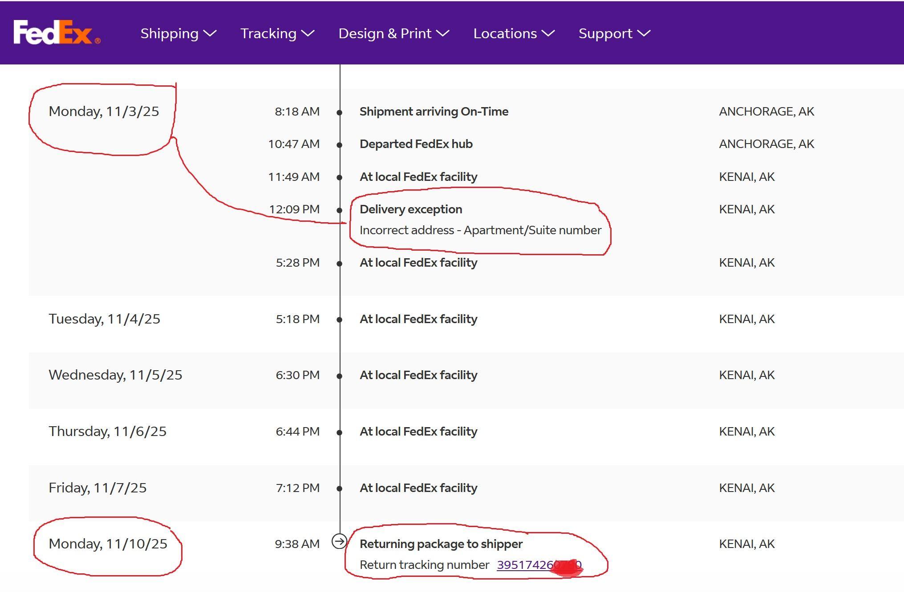The width and height of the screenshot is (904, 592).
Task: Expand the Shipping dropdown chevron
Action: click(210, 33)
